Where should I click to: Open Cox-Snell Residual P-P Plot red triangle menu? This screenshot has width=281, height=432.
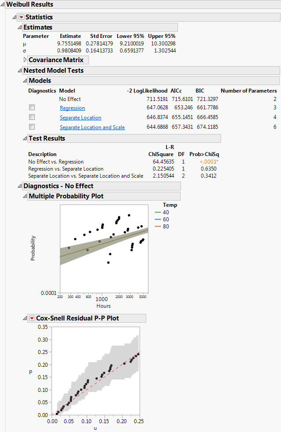coord(32,318)
